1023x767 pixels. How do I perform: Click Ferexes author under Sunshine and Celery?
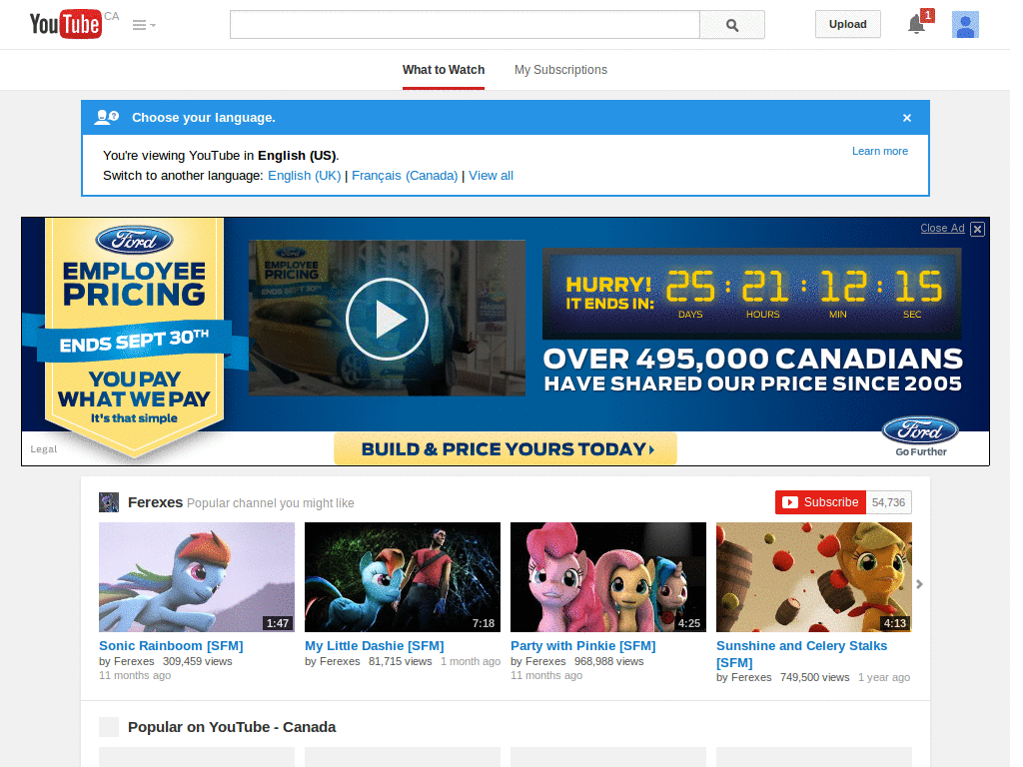pos(751,678)
